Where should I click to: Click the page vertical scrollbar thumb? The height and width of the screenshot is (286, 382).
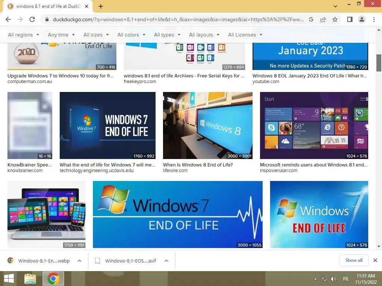379,63
